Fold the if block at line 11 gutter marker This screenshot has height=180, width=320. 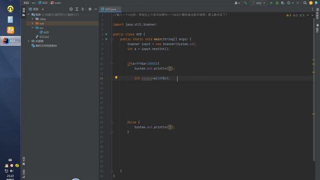(111, 63)
